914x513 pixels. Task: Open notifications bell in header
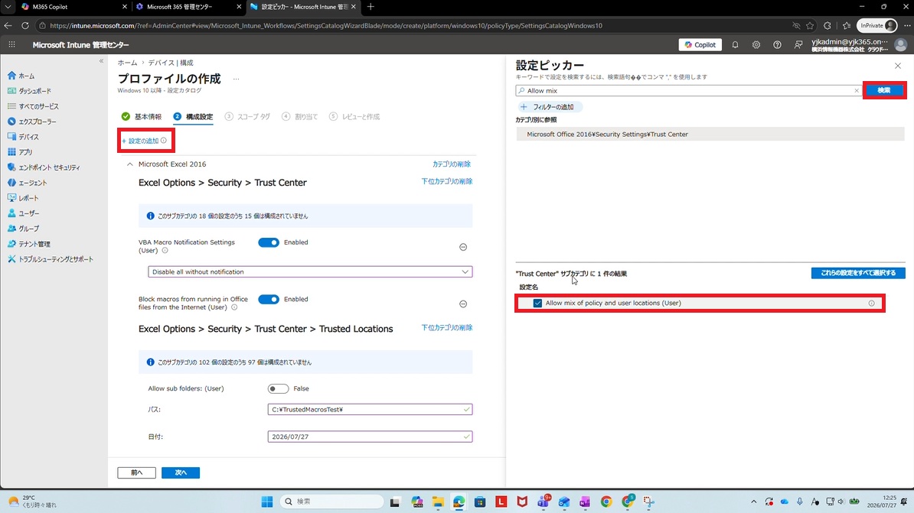coord(735,45)
